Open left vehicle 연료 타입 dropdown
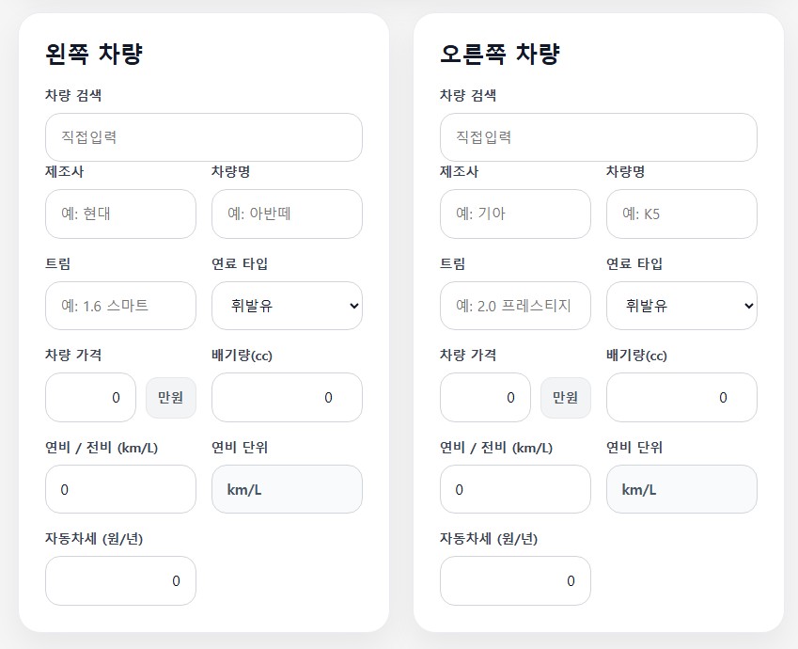This screenshot has width=798, height=649. [287, 306]
